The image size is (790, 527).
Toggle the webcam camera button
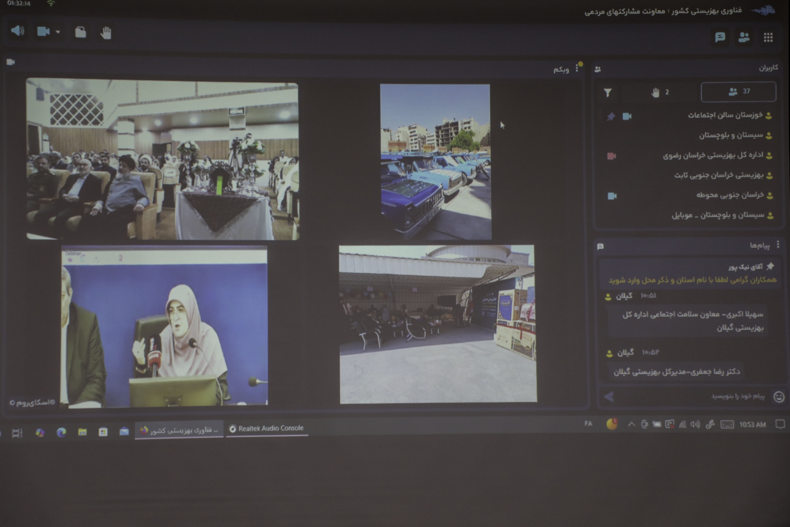coord(43,32)
